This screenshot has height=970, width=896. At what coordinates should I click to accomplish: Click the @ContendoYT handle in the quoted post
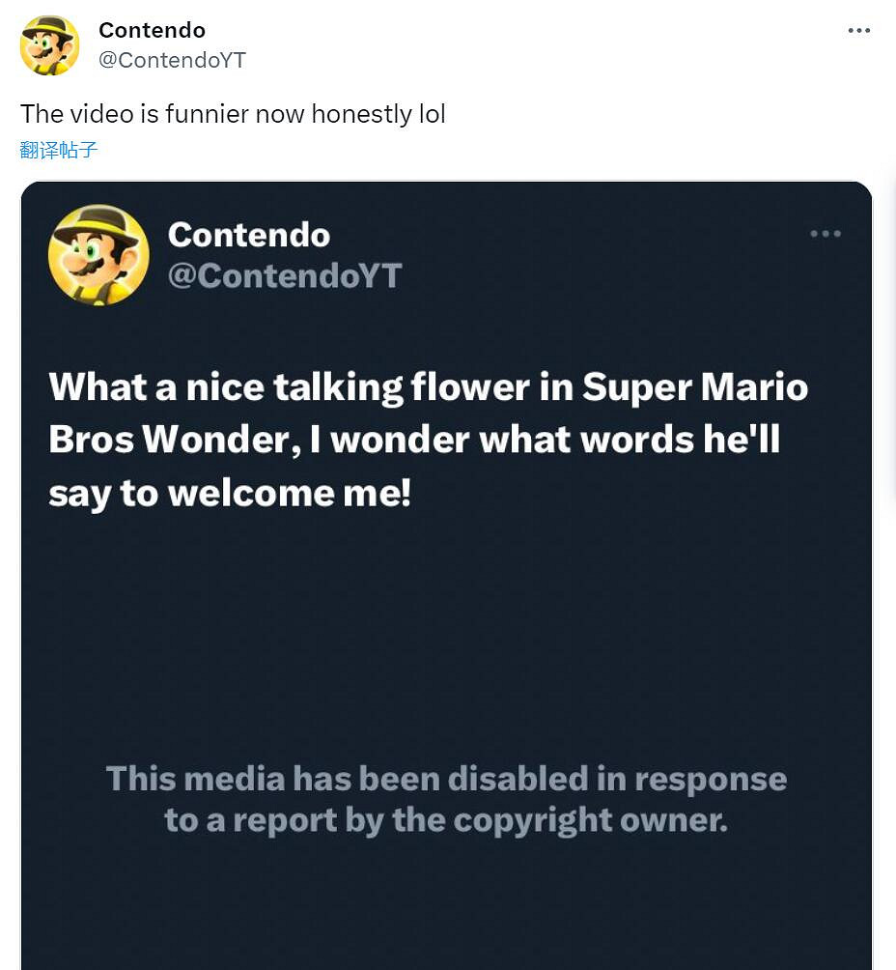pos(285,276)
